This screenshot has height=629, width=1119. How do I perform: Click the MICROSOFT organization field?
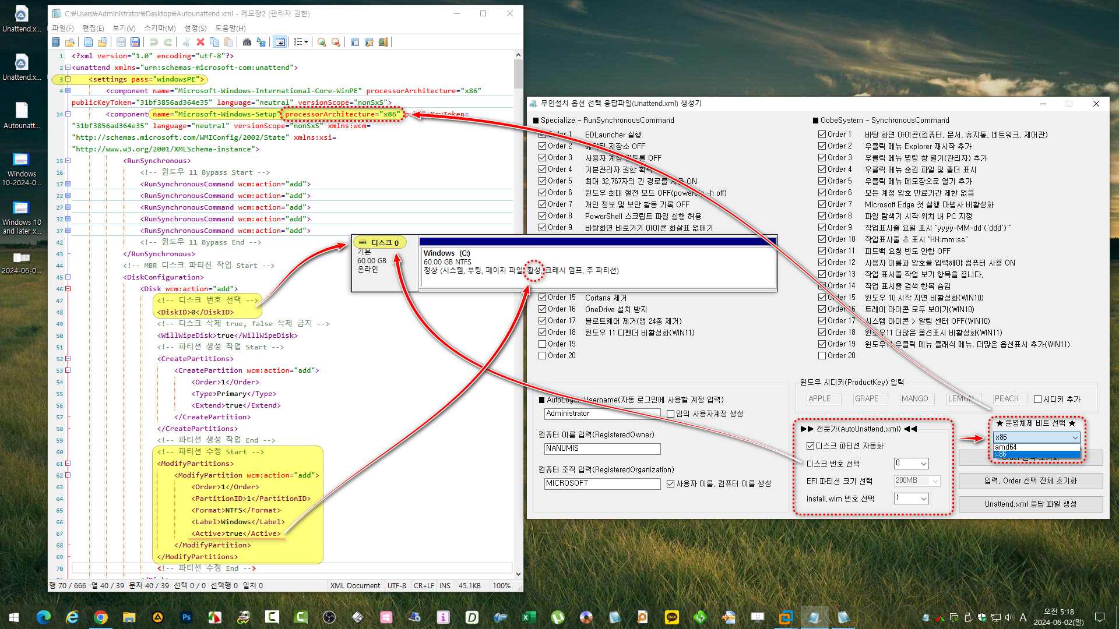point(602,483)
